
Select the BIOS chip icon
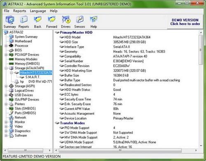click(x=11, y=50)
